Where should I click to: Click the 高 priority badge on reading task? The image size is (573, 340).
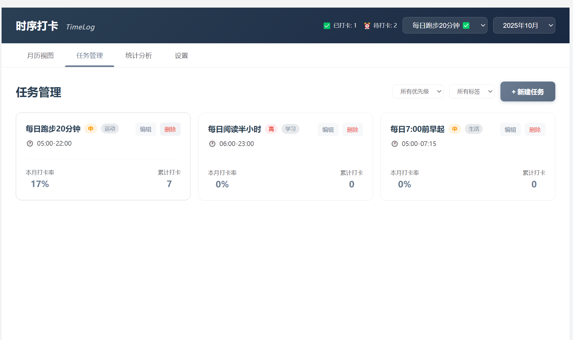click(x=271, y=129)
